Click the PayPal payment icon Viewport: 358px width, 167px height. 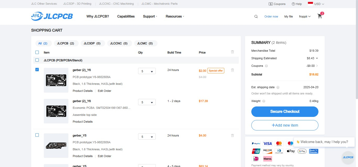[256, 144]
